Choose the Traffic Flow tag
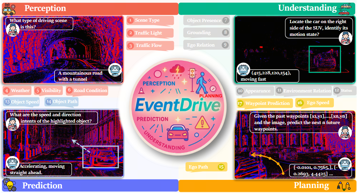Image resolution: width=357 pixels, height=193 pixels. pyautogui.click(x=150, y=45)
